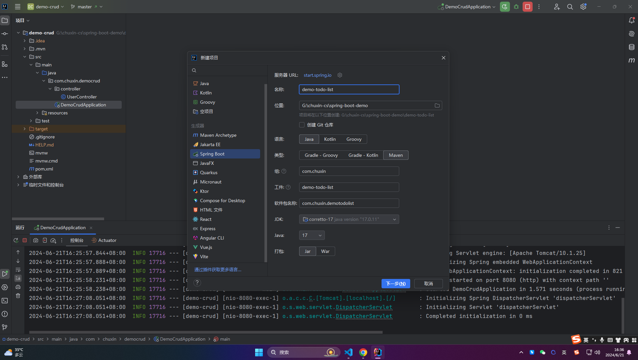
Task: Open the Notifications bell panel
Action: coord(632,20)
